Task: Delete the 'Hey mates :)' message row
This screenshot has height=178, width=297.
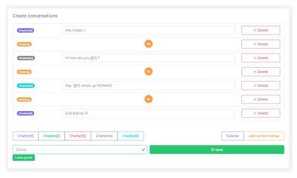Action: coord(261,30)
